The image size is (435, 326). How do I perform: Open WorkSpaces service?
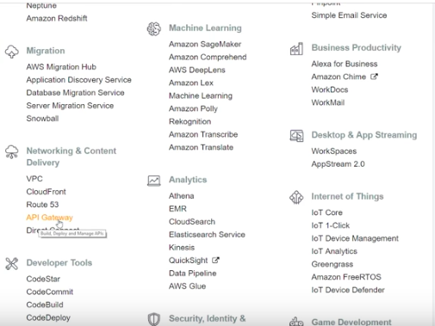(x=334, y=151)
